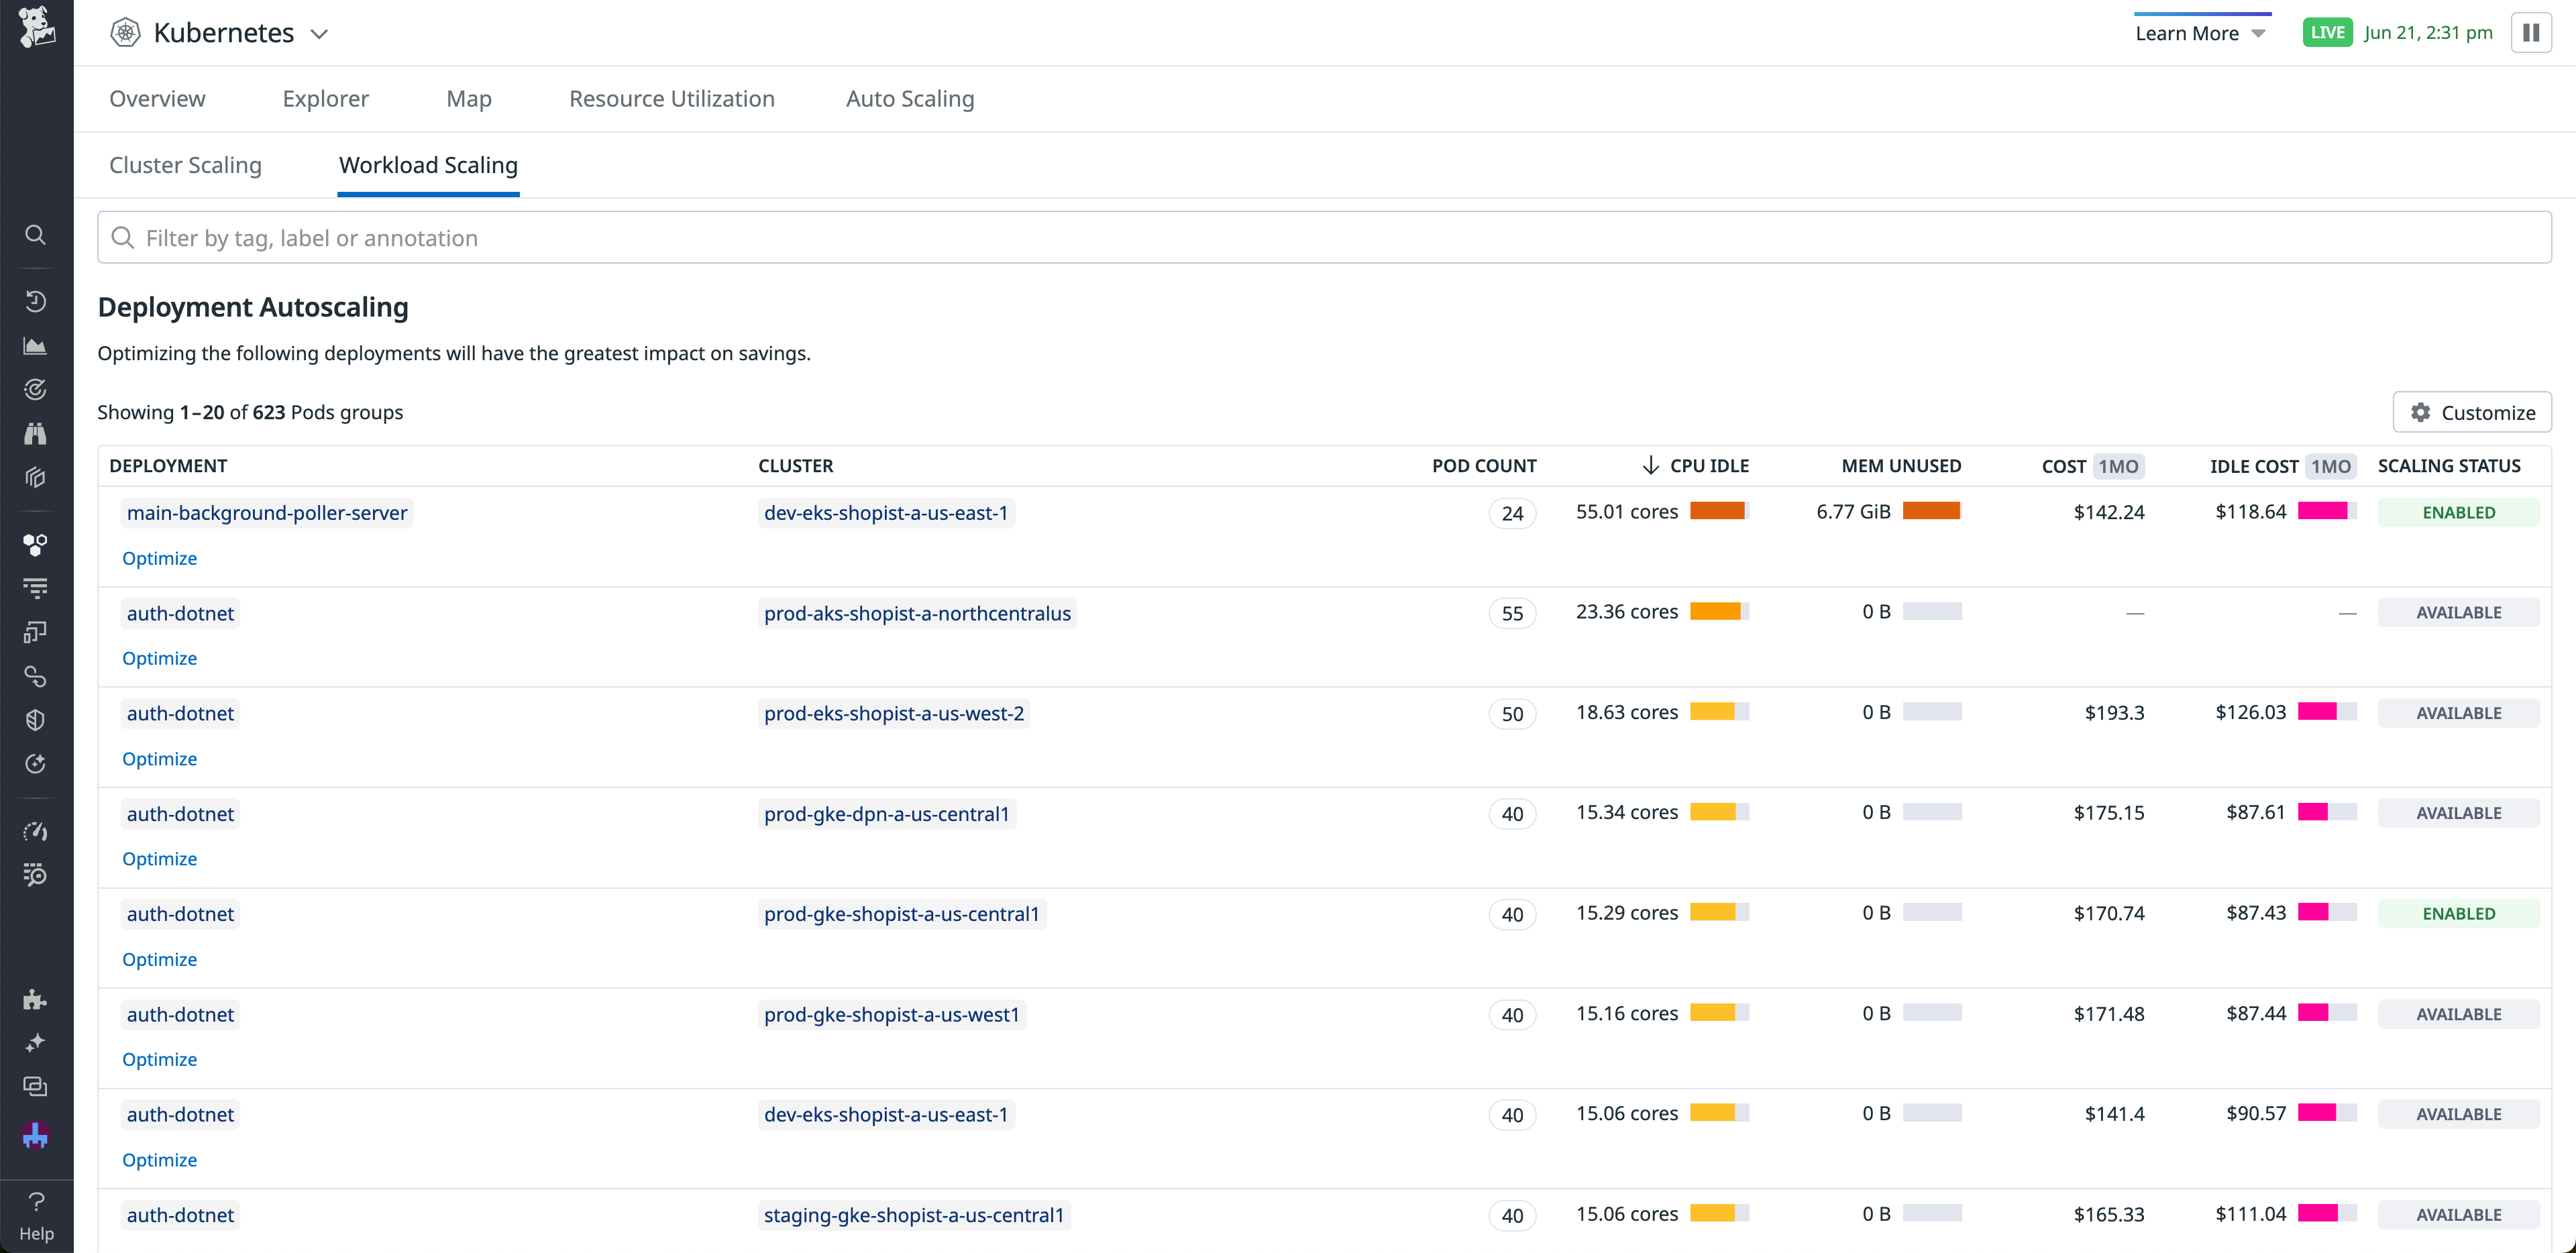Select the Datadog logo at top left
This screenshot has width=2576, height=1253.
click(36, 30)
